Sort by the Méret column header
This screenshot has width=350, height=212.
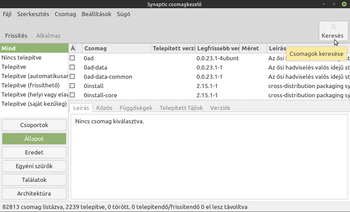[x=253, y=48]
